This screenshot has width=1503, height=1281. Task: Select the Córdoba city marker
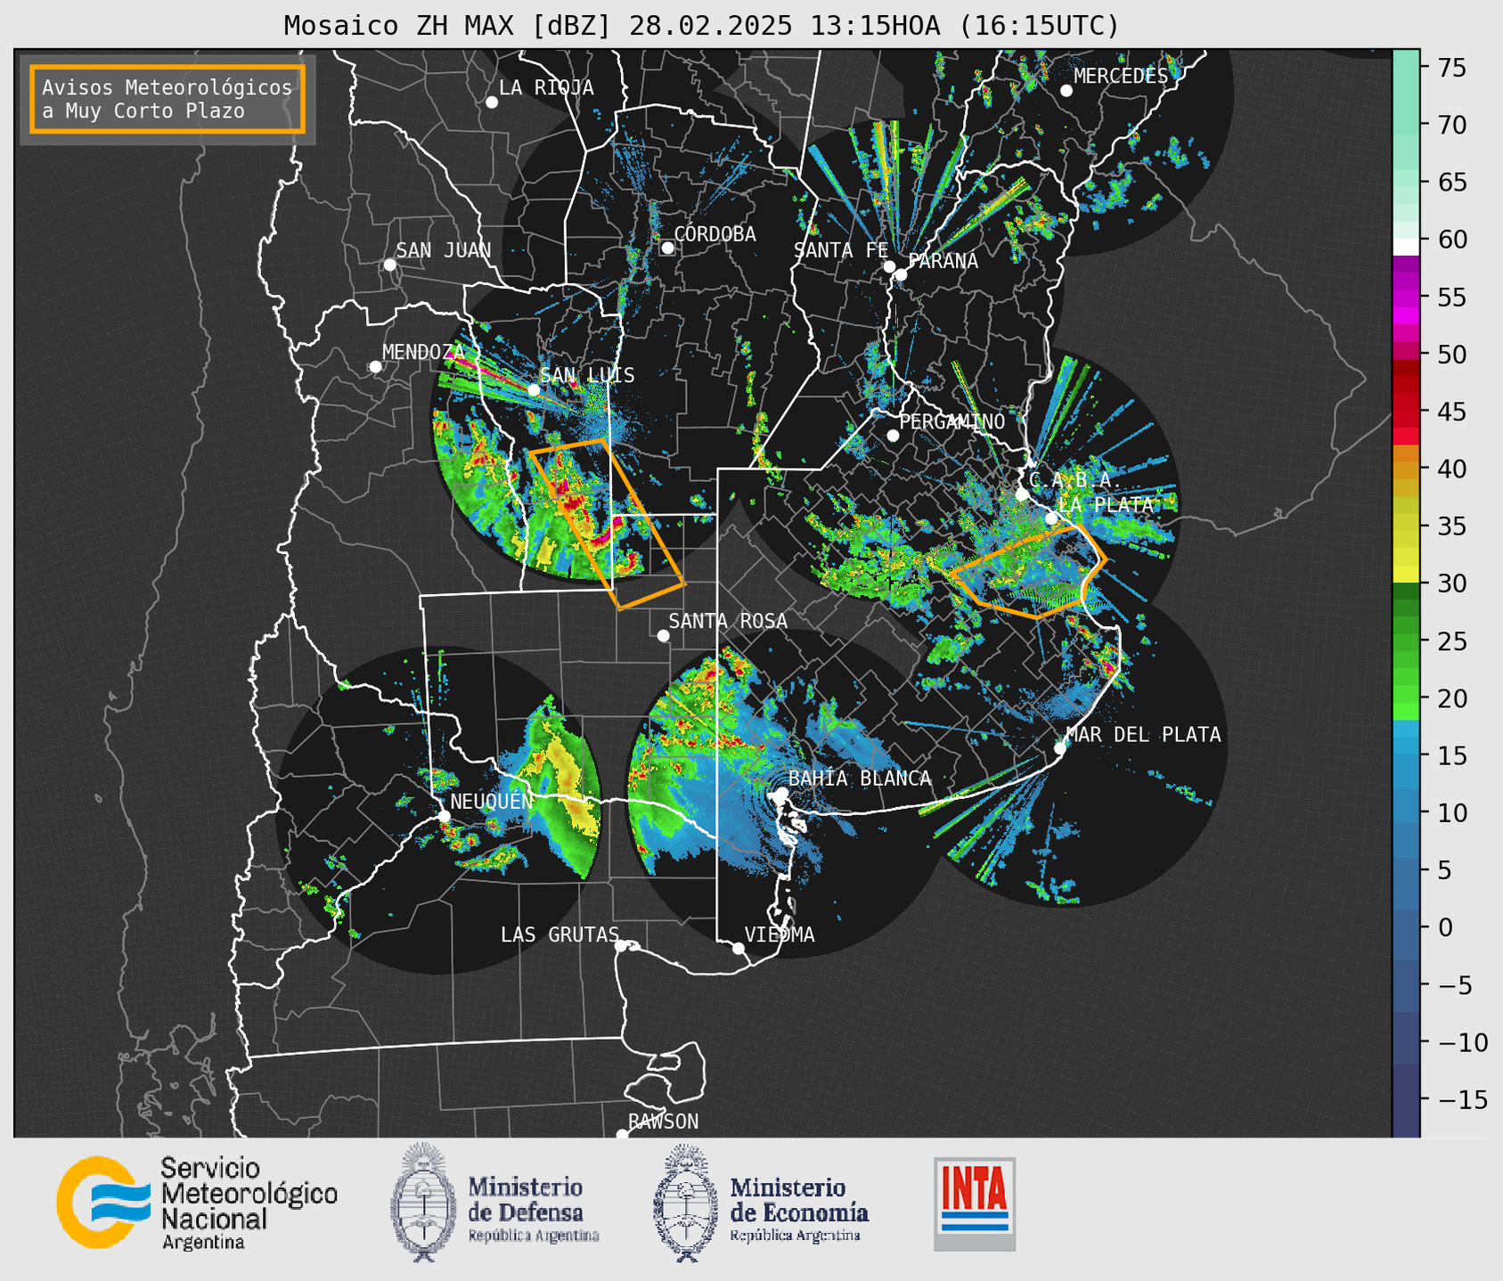click(667, 248)
